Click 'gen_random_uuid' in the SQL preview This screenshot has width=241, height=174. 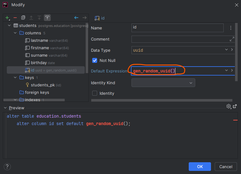(105, 124)
